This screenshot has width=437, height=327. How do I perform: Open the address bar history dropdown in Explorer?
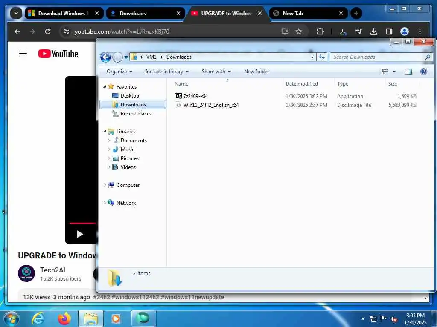pos(312,57)
